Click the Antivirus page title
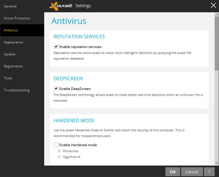 (x=69, y=21)
